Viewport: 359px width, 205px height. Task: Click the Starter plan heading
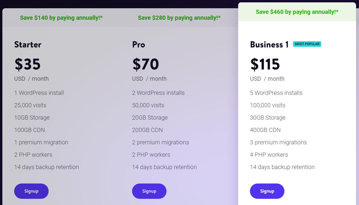28,44
